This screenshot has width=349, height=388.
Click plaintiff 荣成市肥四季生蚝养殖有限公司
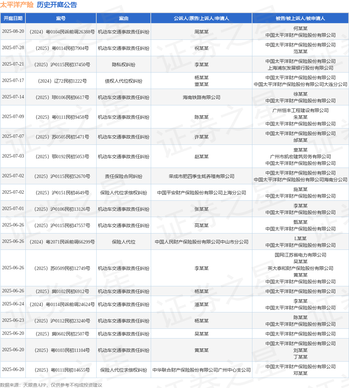pos(201,176)
